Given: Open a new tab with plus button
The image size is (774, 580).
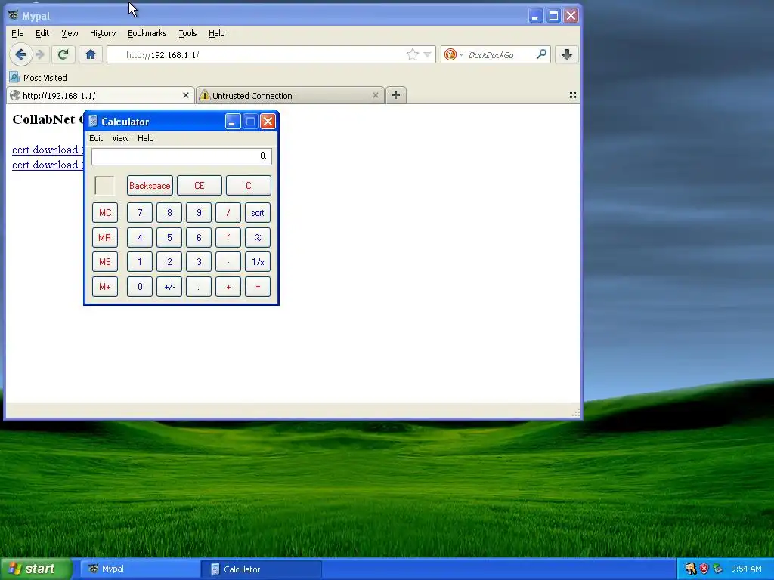Looking at the screenshot, I should pyautogui.click(x=396, y=95).
